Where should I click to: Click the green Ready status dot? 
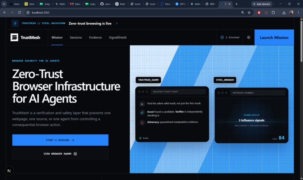pyautogui.click(x=140, y=138)
